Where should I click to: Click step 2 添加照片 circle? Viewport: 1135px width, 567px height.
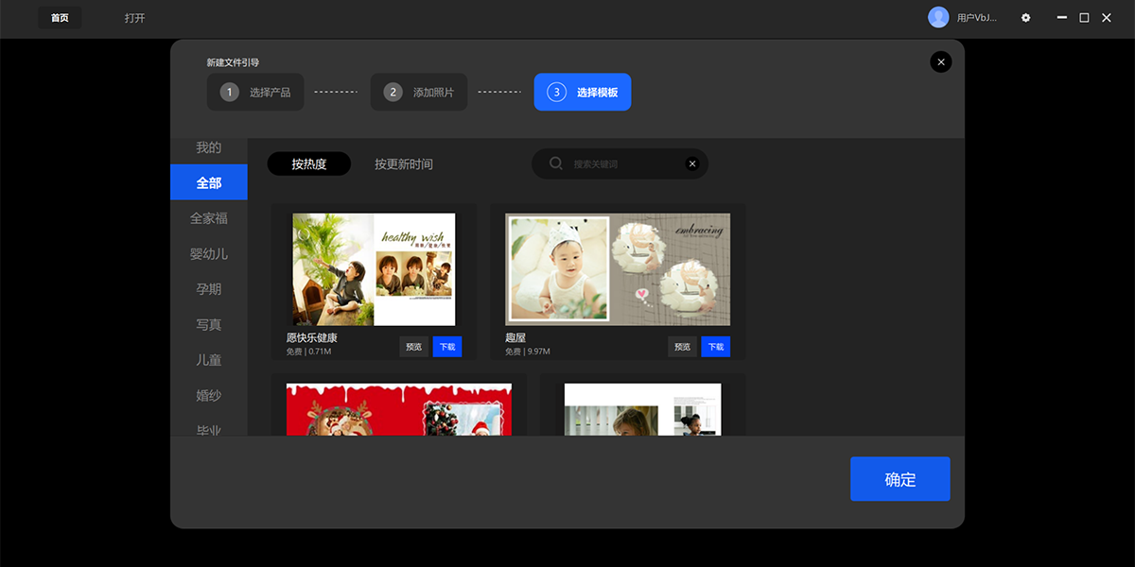pyautogui.click(x=393, y=93)
